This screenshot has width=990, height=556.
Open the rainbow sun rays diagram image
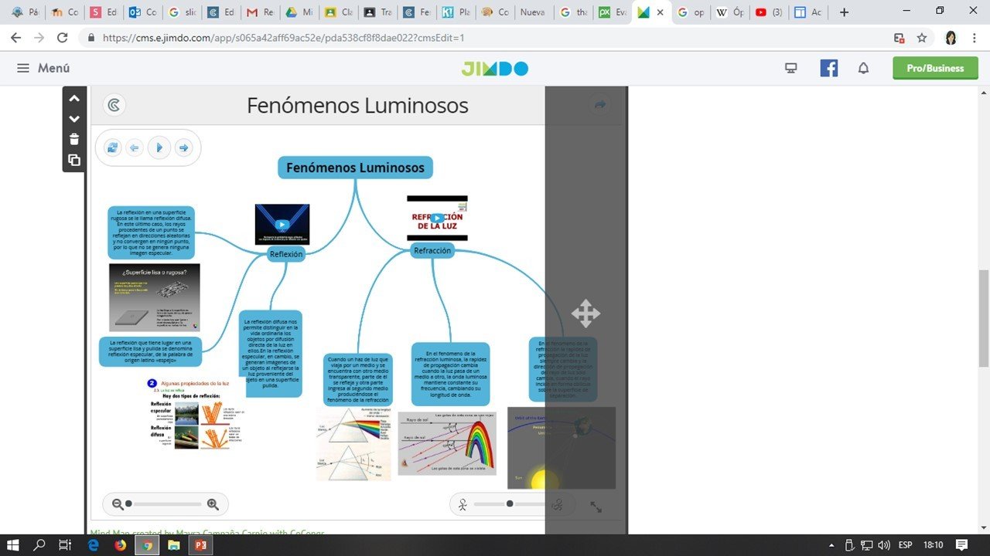447,443
